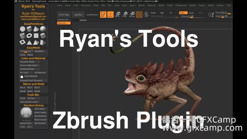
Task: Add a flat triangle EasyPrimitive
Action: 29,42
